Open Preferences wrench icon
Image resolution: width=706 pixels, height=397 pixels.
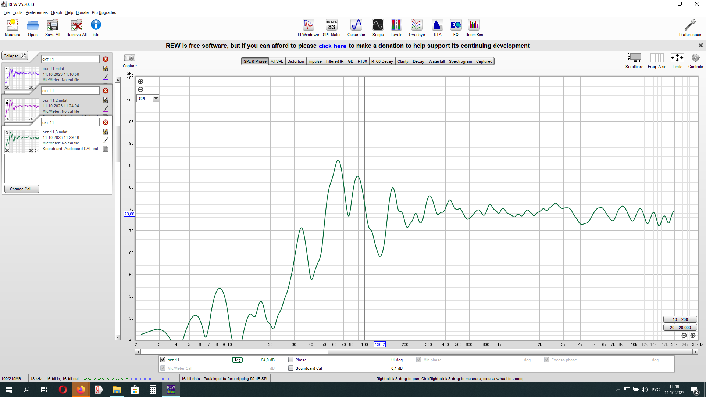(690, 28)
